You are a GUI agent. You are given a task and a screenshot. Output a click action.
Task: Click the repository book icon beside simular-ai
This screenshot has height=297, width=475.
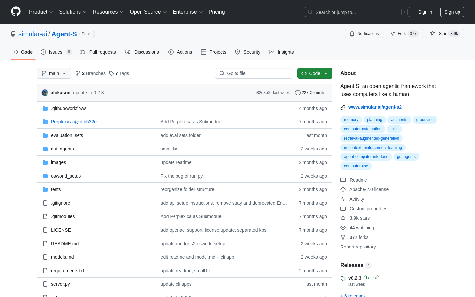tap(13, 34)
